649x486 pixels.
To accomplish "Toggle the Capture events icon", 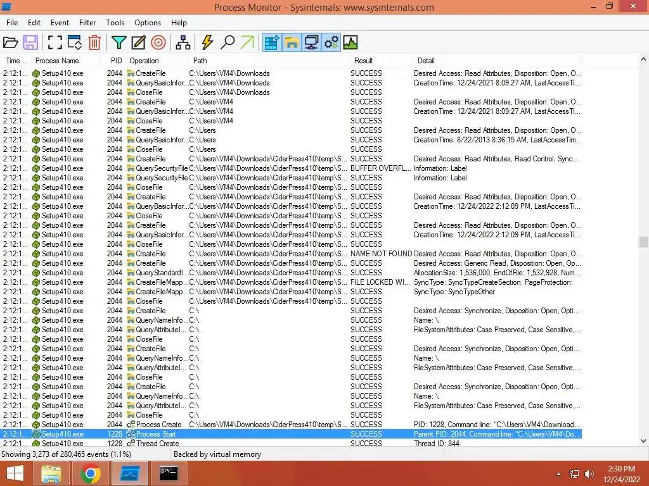I will pyautogui.click(x=55, y=42).
